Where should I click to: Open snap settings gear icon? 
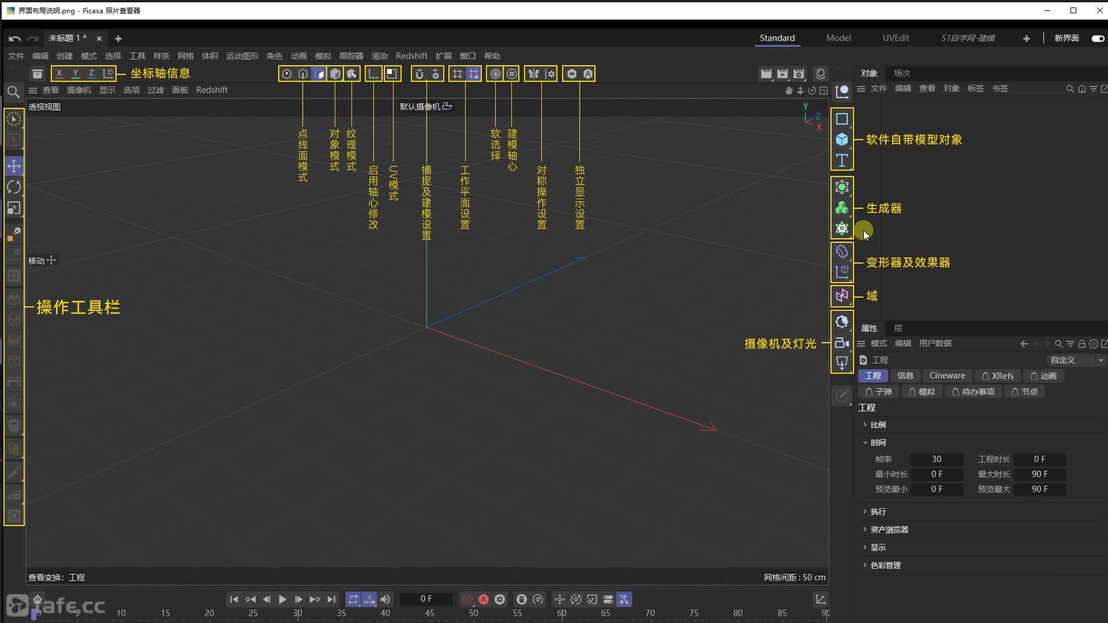436,74
